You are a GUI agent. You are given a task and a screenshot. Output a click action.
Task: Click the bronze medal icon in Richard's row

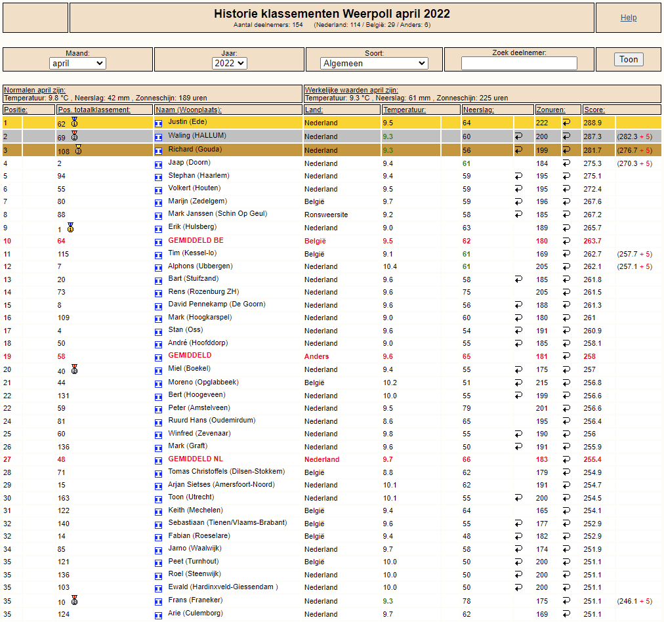pos(78,149)
